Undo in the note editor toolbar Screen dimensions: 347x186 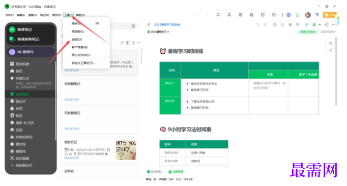(x=258, y=24)
